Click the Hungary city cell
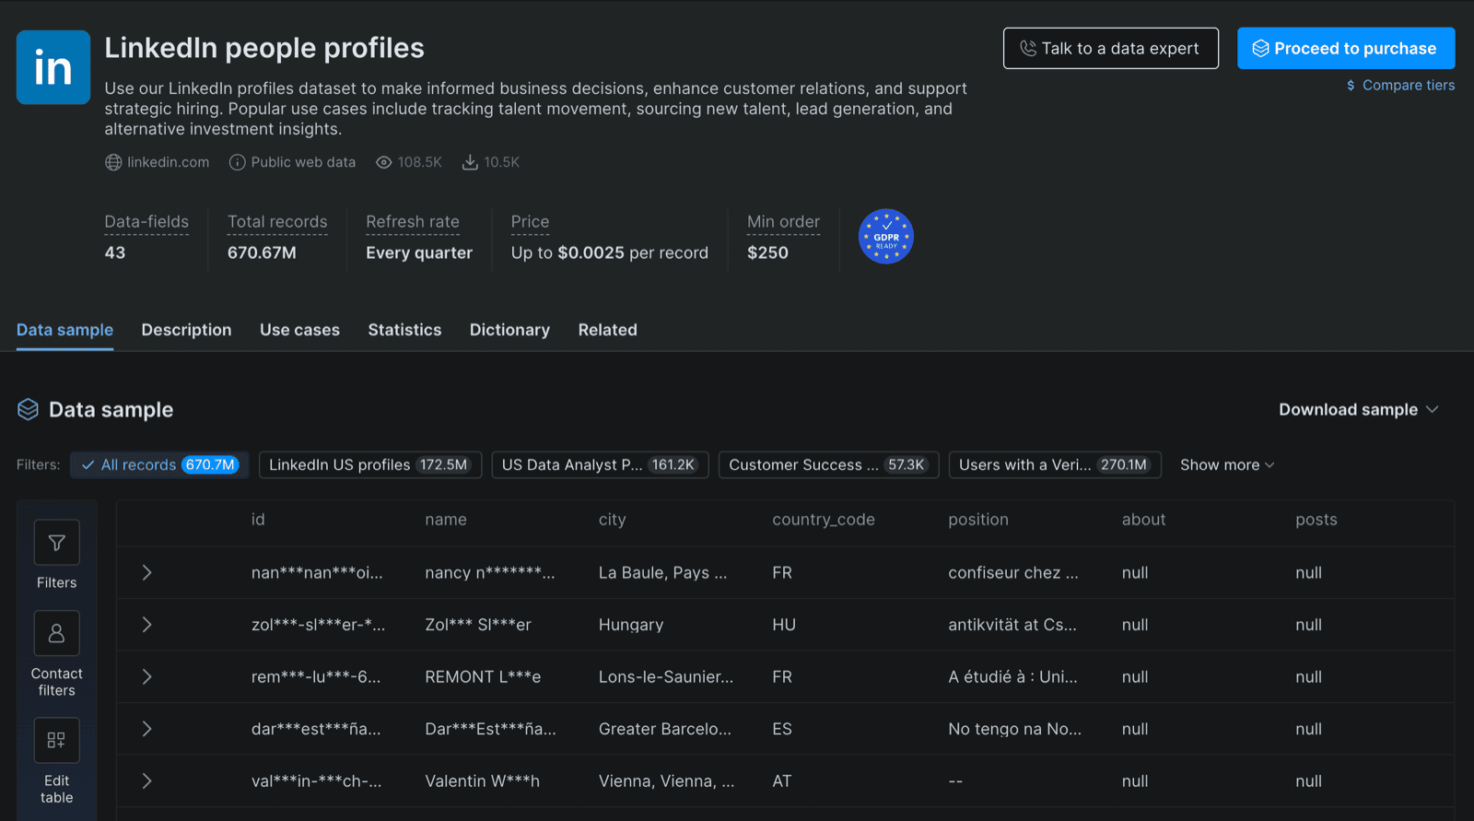The width and height of the screenshot is (1474, 821). point(631,625)
